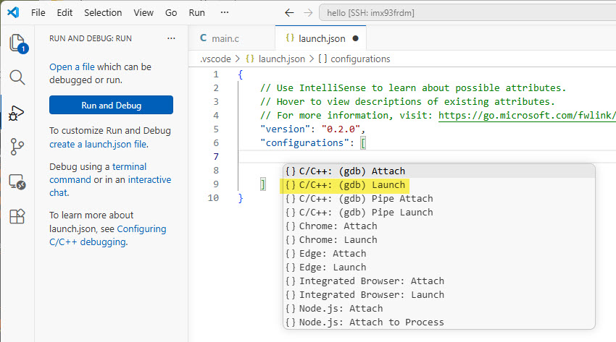Expand the hidden menu bar items ellipsis

(224, 13)
